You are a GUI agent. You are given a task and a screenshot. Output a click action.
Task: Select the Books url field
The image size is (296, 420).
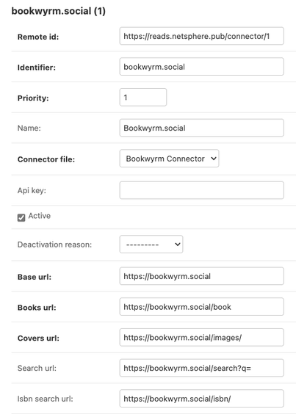(x=202, y=307)
